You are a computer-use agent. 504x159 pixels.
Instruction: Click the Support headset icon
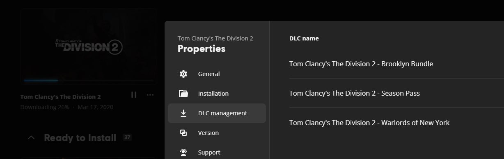(x=183, y=152)
